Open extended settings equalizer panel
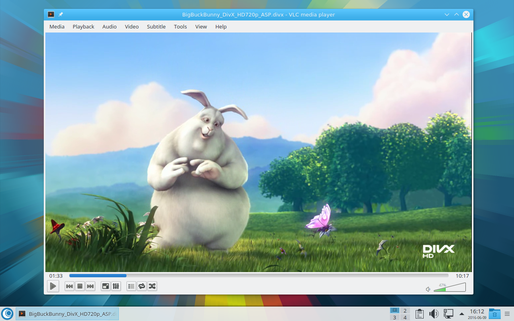This screenshot has width=514, height=321. (x=116, y=286)
